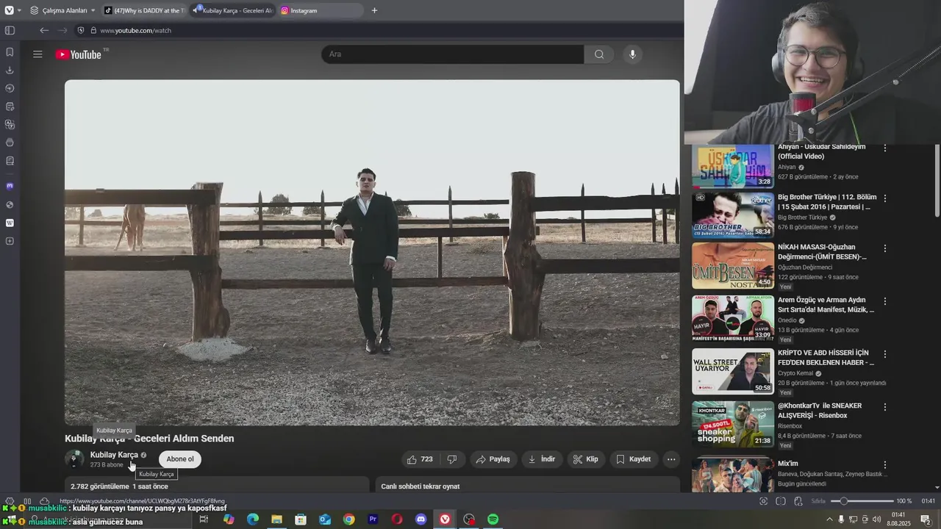Open Spotify from the taskbar
The width and height of the screenshot is (941, 529).
point(493,519)
